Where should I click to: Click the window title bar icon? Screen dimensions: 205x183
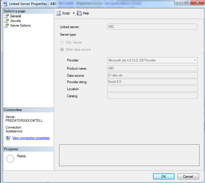pos(5,4)
